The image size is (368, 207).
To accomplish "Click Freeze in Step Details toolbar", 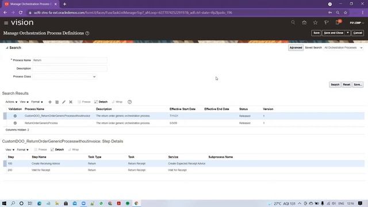I will (x=40, y=149).
